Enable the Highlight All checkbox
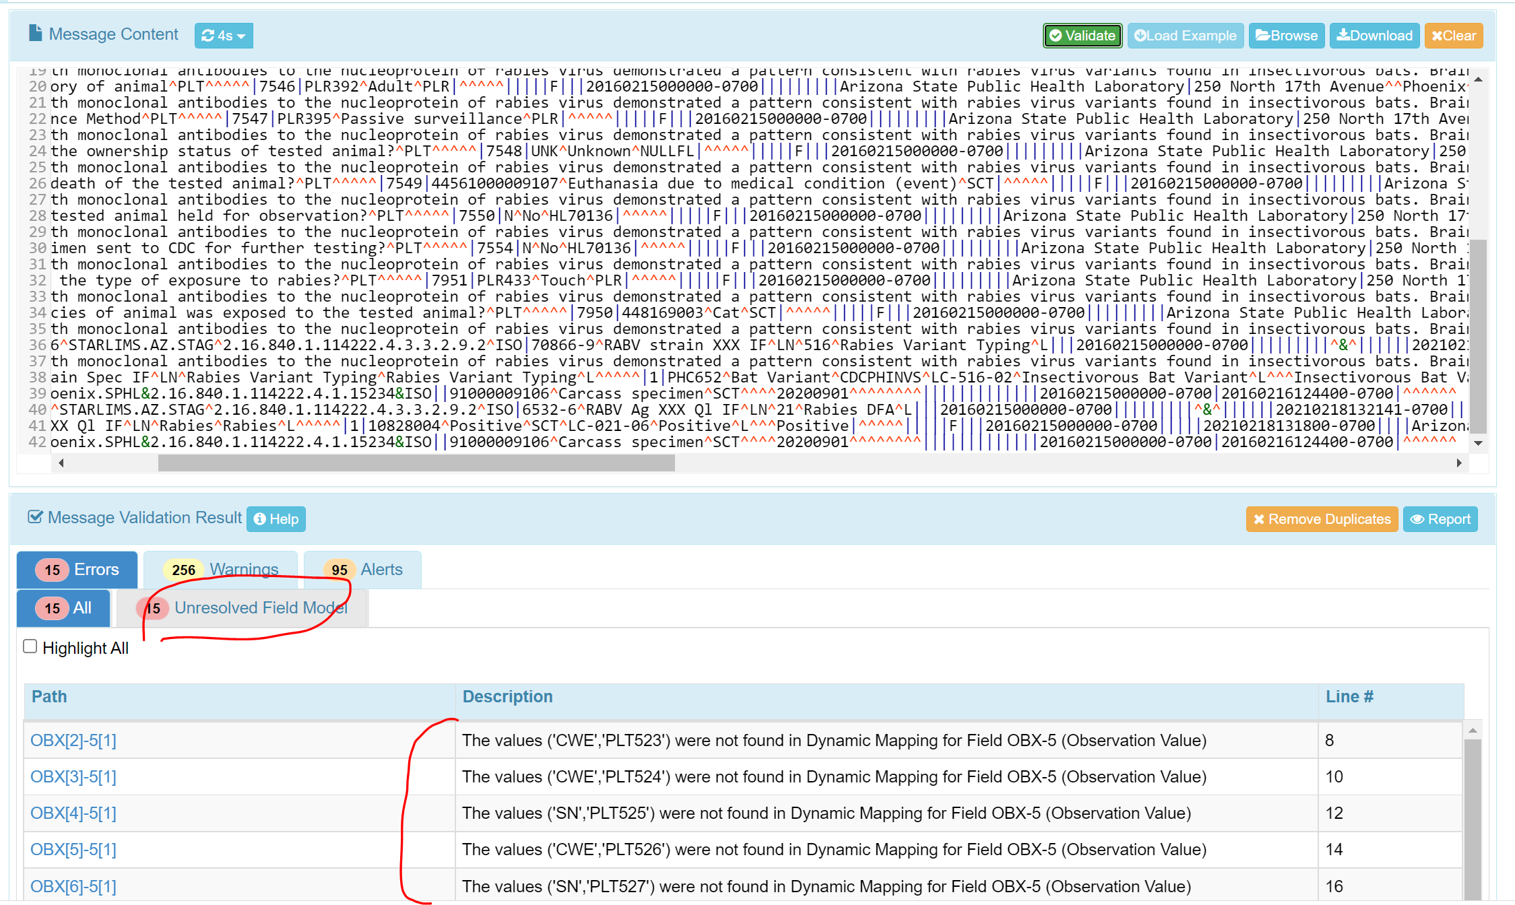The width and height of the screenshot is (1515, 905). pos(30,646)
